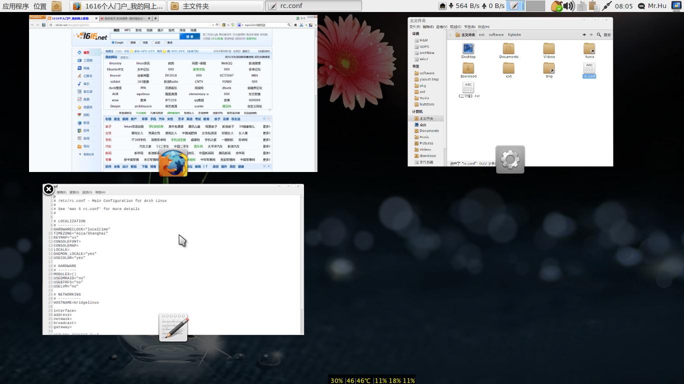Click the keyboard tray icon
Viewport: 684px width, 384px height.
pos(582,6)
